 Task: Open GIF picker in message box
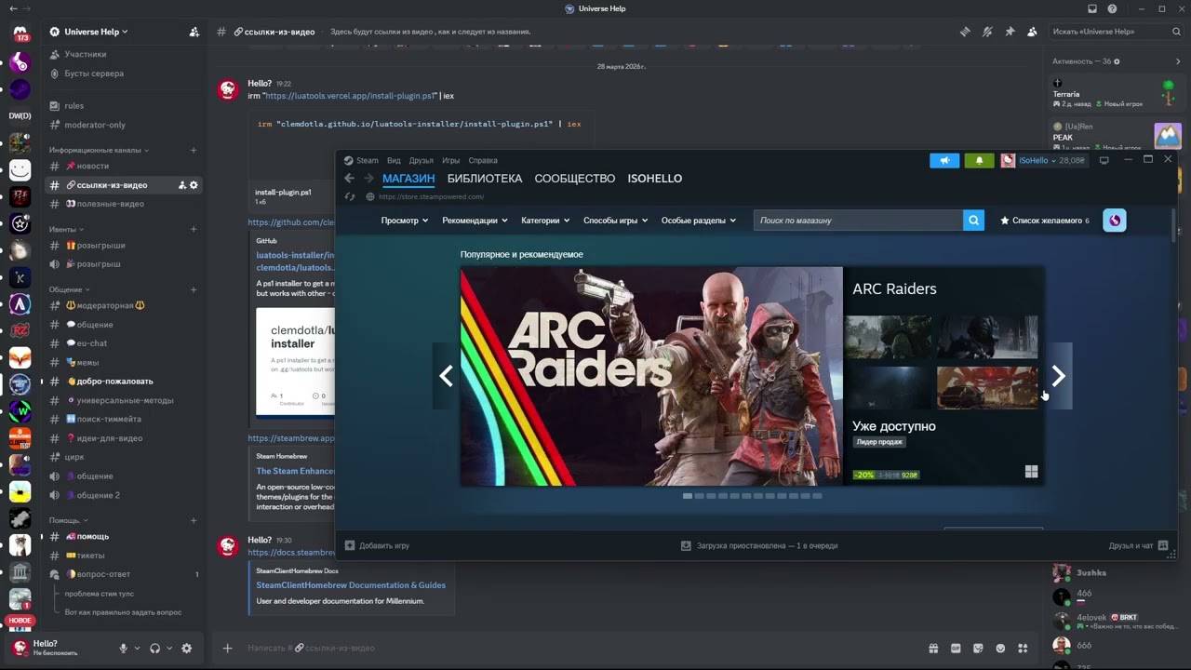pos(956,648)
